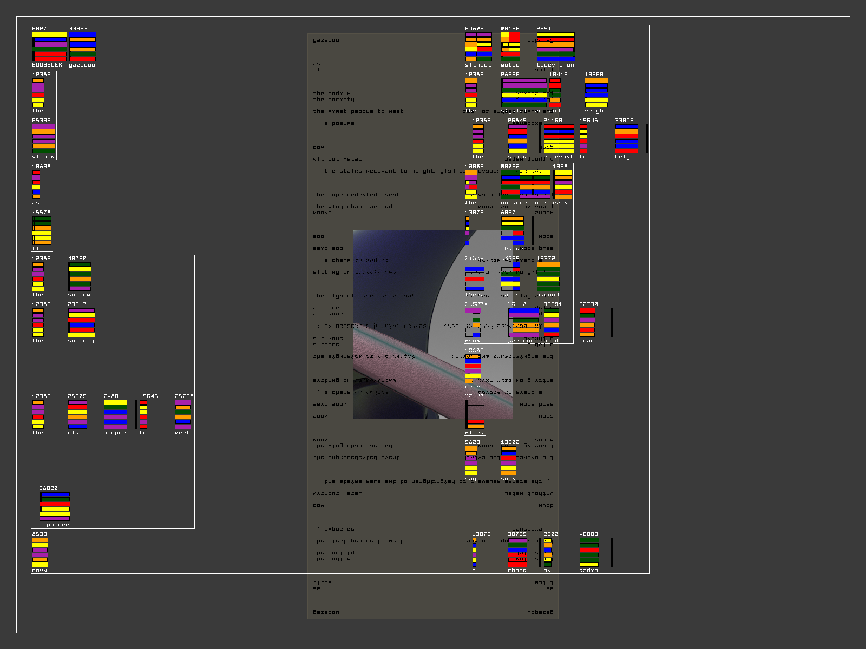Click the 'height' block numbered 33003
The image size is (866, 649).
pos(626,139)
